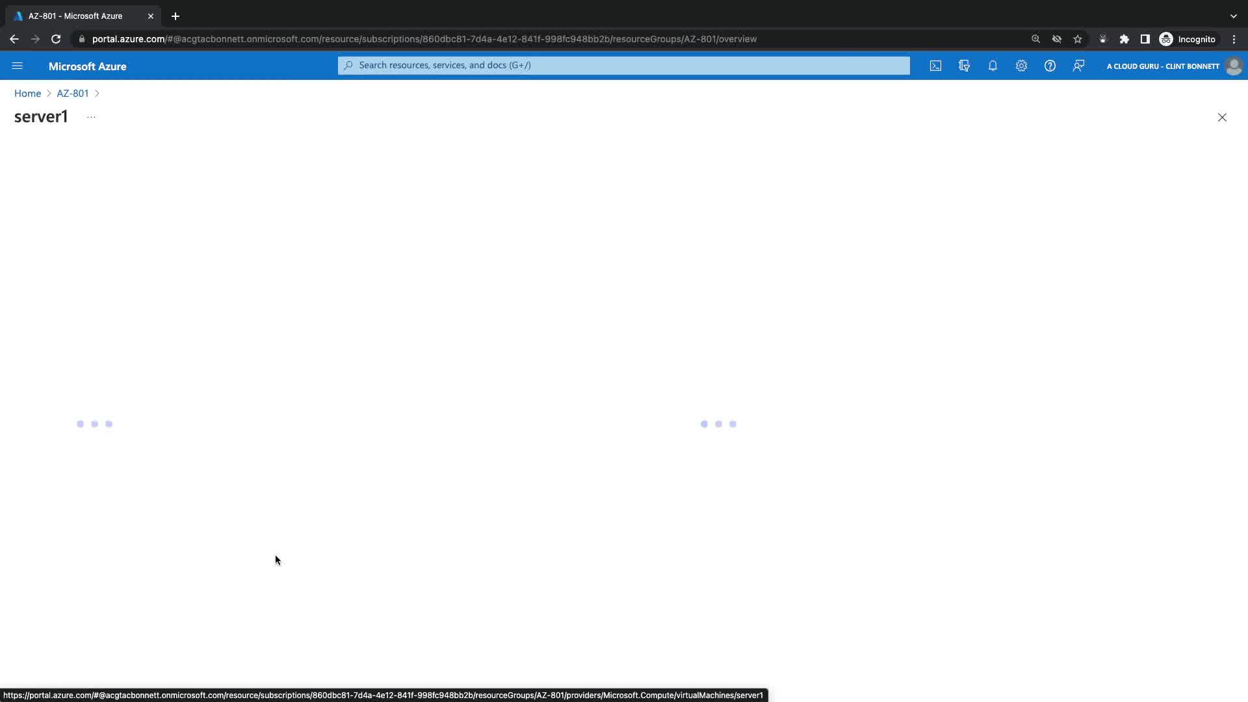The image size is (1248, 702).
Task: Click the Home breadcrumb link
Action: tap(27, 94)
